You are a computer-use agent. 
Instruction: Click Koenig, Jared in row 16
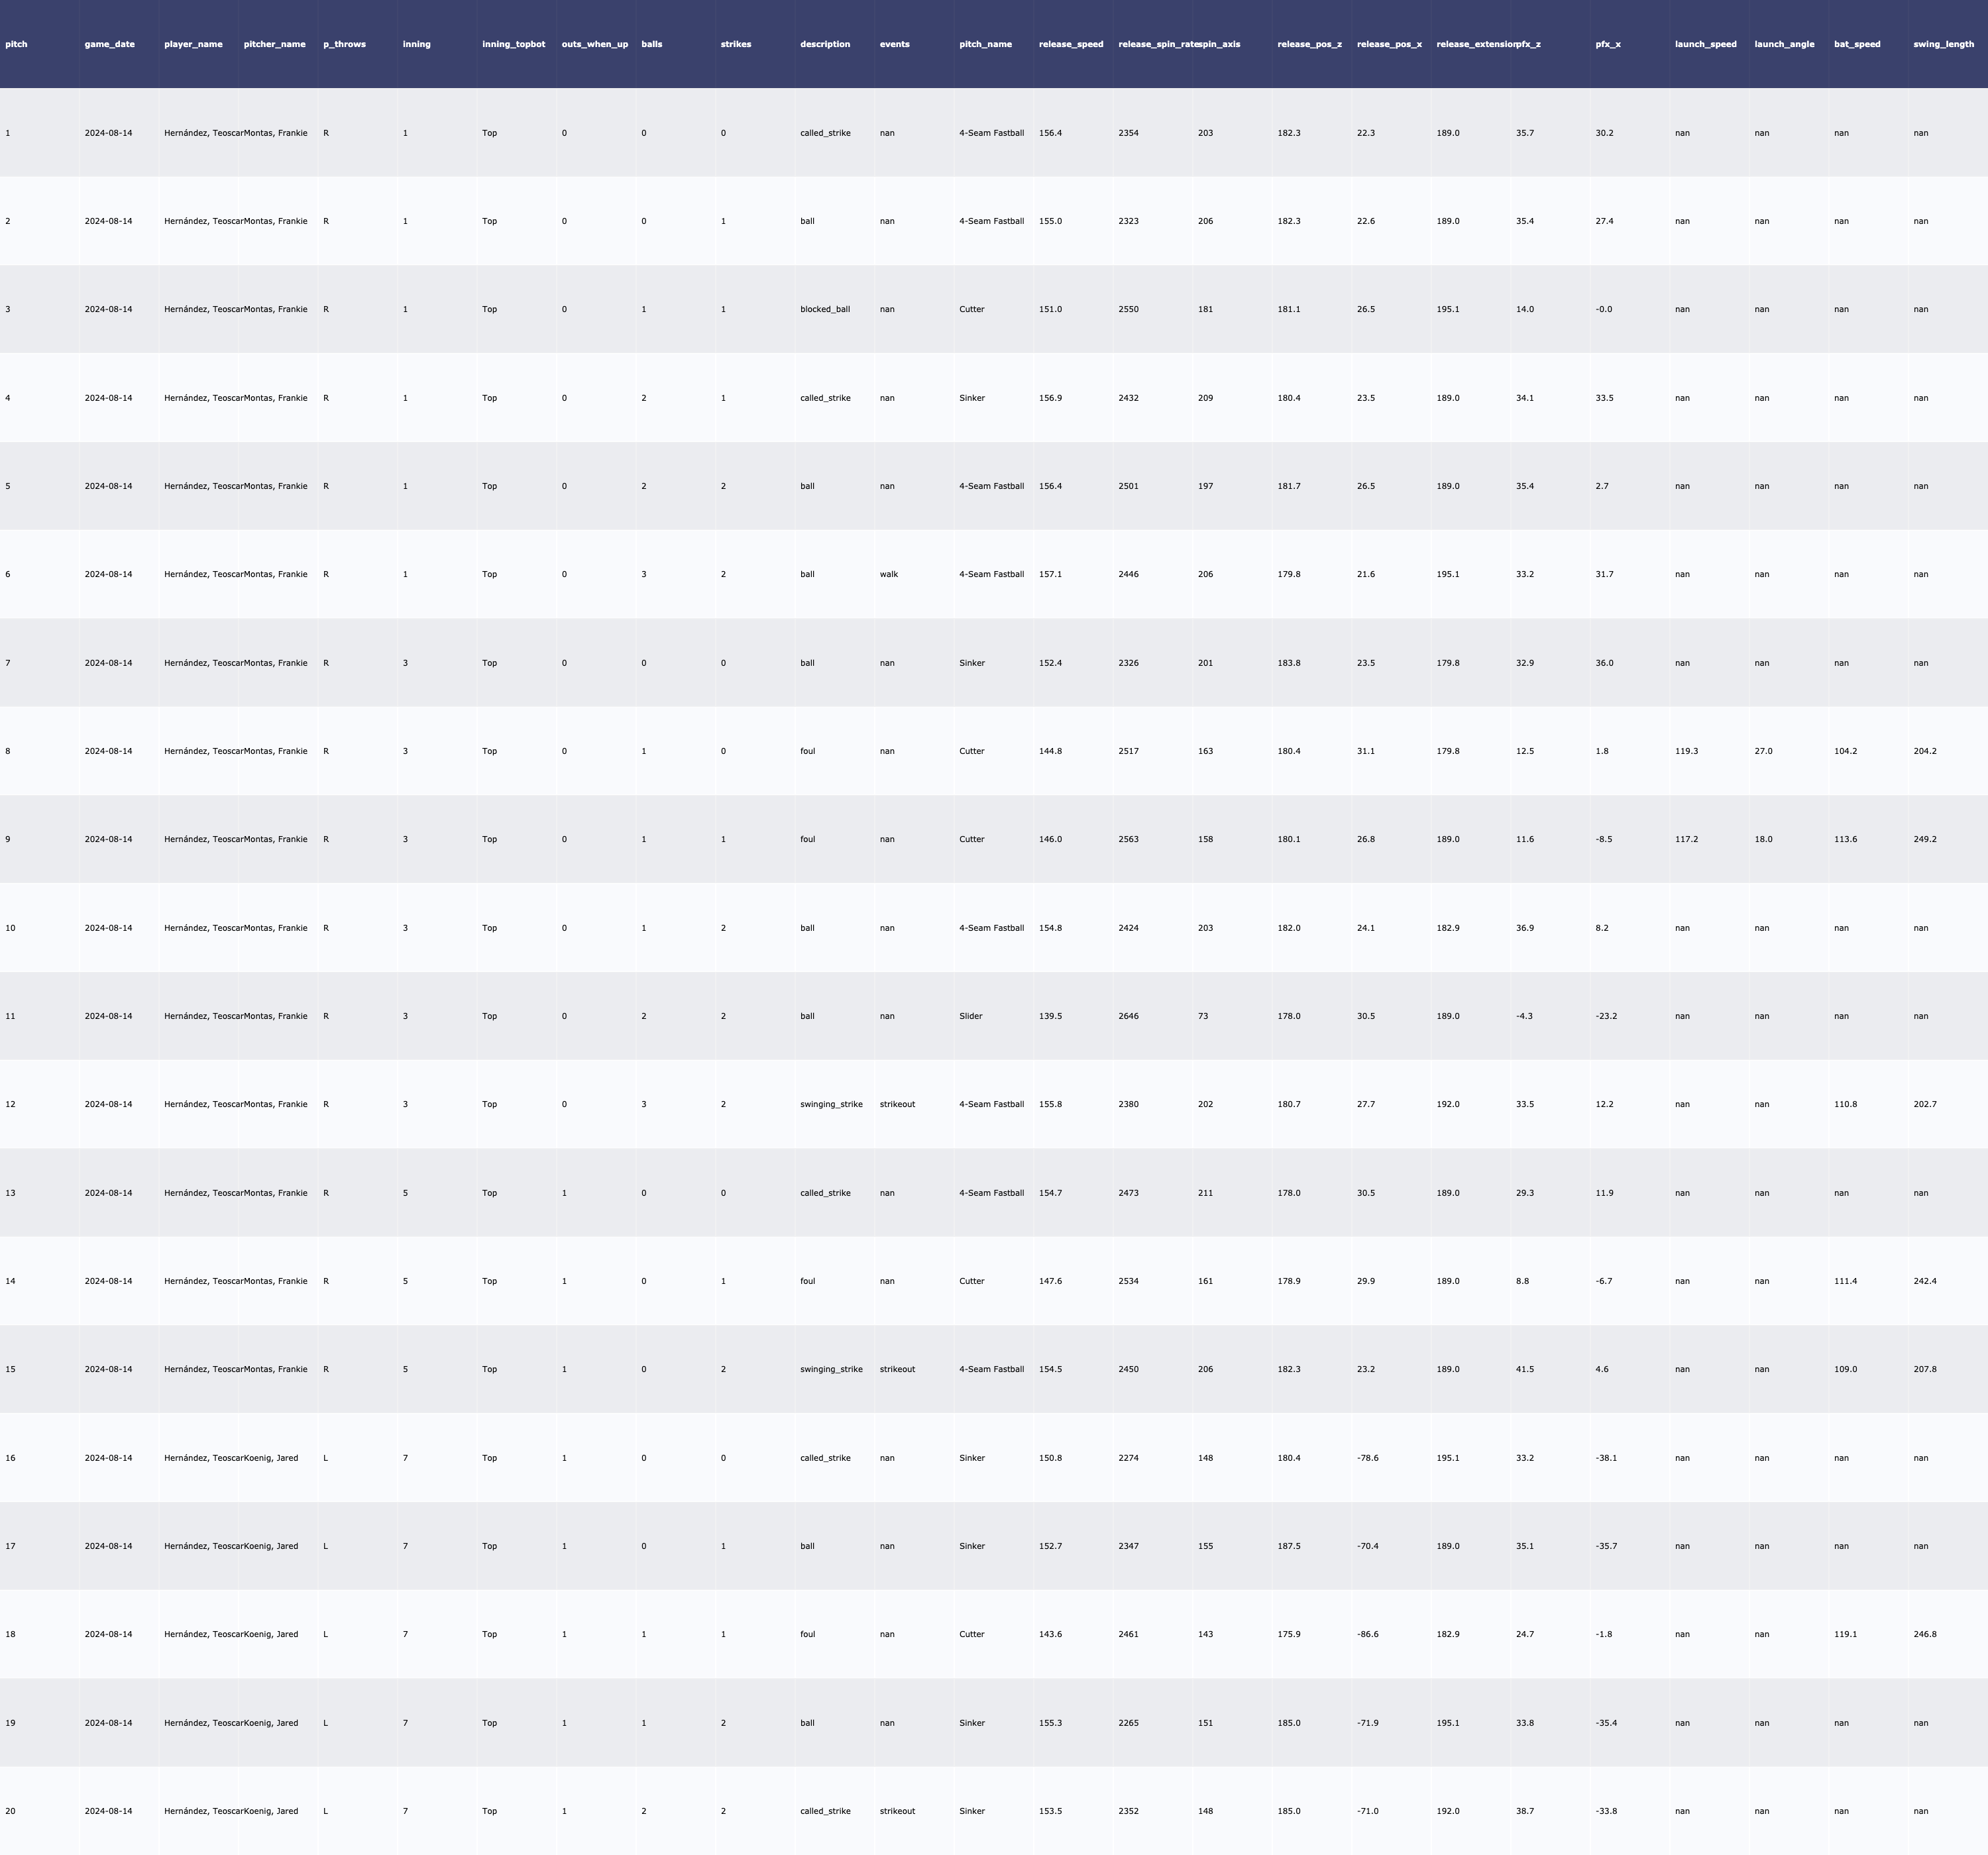point(271,1458)
